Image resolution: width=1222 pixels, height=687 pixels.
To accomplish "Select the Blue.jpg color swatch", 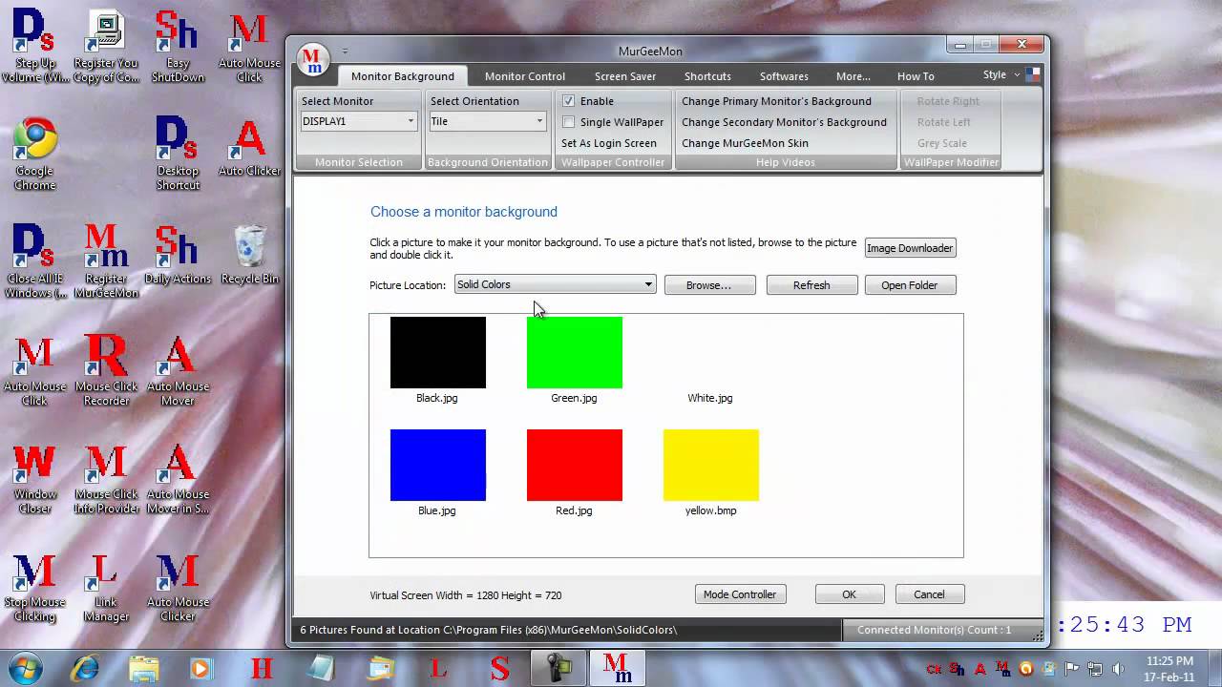I will [437, 465].
